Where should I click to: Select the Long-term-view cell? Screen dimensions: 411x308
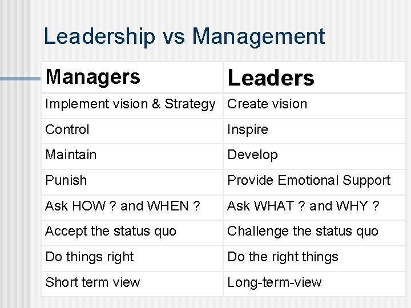point(274,282)
